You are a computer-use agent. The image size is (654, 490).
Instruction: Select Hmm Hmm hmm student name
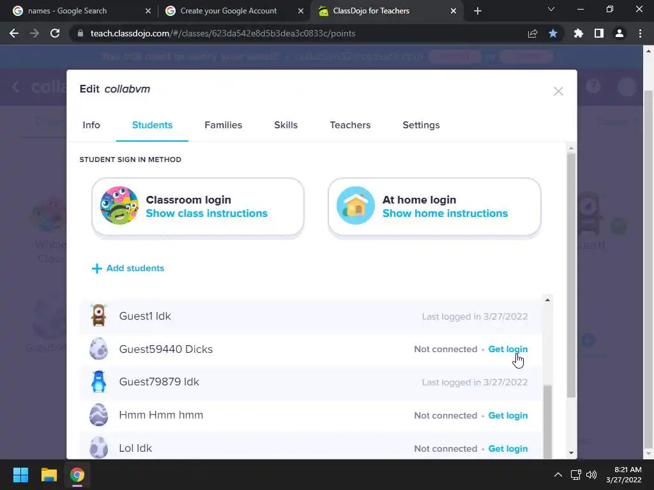161,415
